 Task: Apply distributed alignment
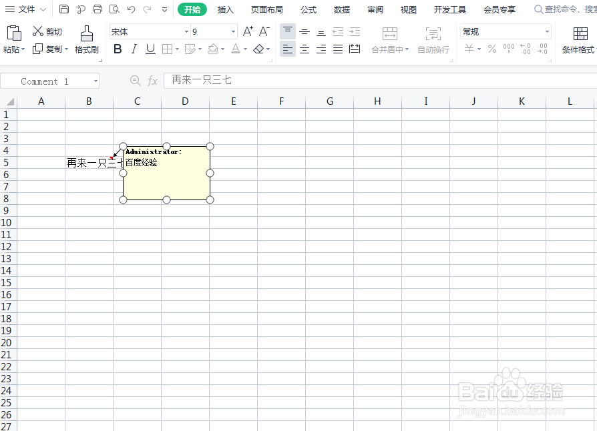pyautogui.click(x=355, y=49)
